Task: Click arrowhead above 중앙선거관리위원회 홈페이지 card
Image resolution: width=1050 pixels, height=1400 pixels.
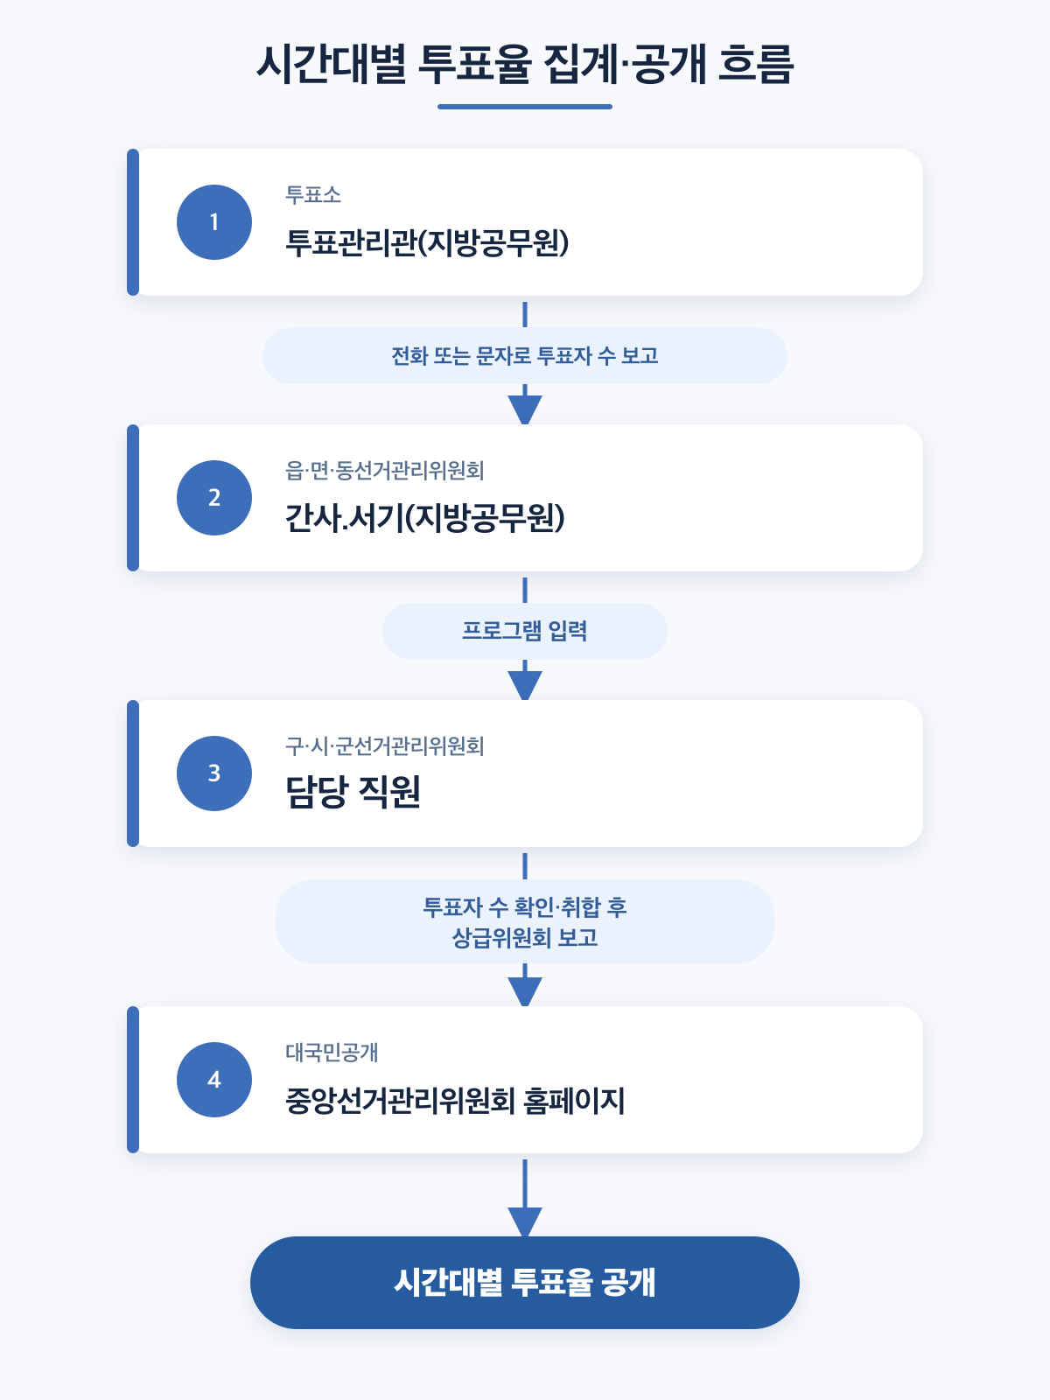Action: (x=525, y=991)
